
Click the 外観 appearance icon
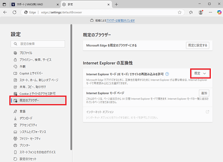click(x=15, y=66)
